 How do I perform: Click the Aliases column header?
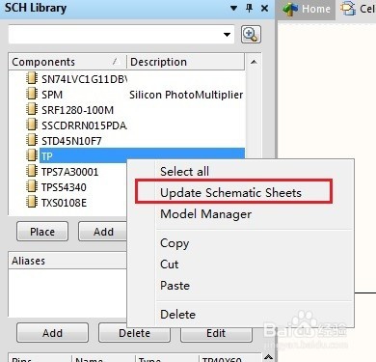(67, 261)
